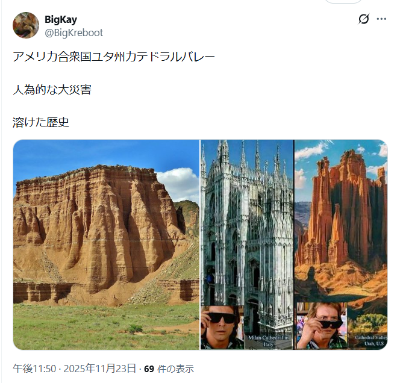Click the 2025年11月23日 post date
397x383 pixels.
(100, 369)
